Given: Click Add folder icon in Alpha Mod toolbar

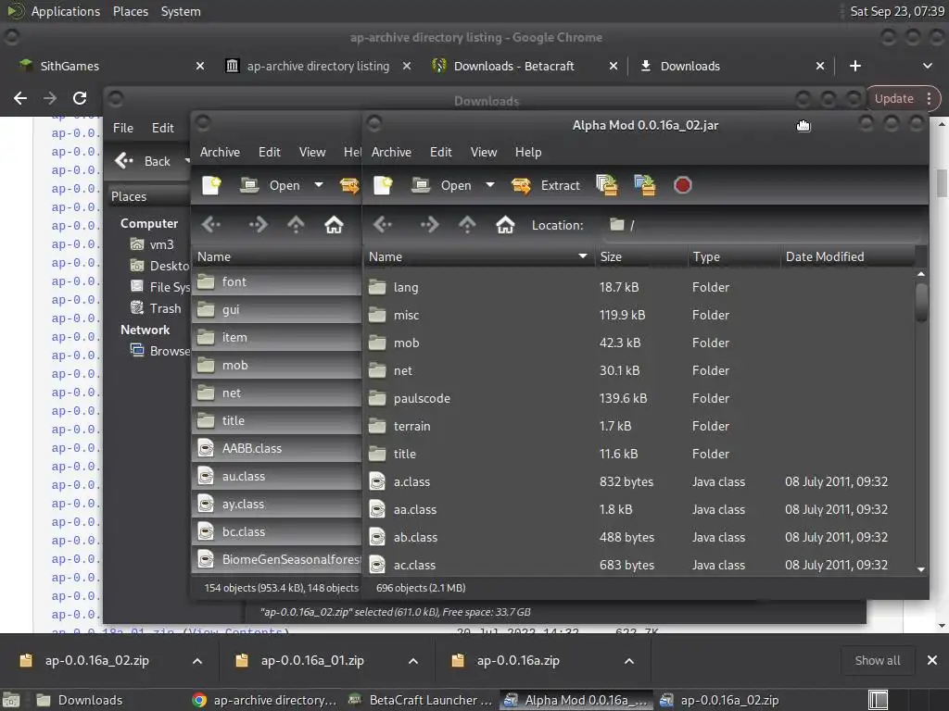Looking at the screenshot, I should (x=645, y=185).
